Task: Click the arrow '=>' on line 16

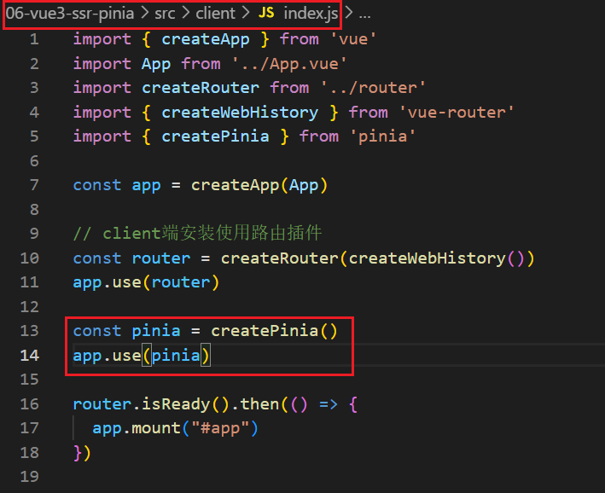Action: pyautogui.click(x=329, y=404)
